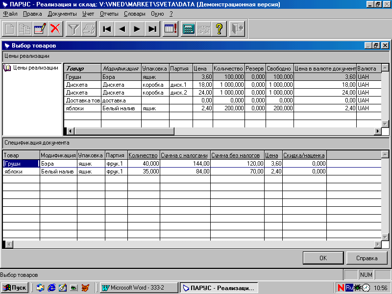Image resolution: width=392 pixels, height=294 pixels.
Task: Open the Пуск start button
Action: 15,288
